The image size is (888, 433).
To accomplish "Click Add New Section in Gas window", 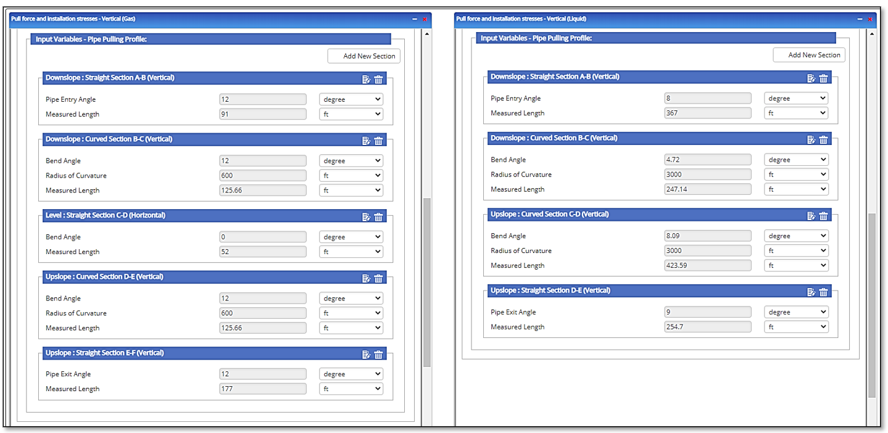I will tap(363, 56).
